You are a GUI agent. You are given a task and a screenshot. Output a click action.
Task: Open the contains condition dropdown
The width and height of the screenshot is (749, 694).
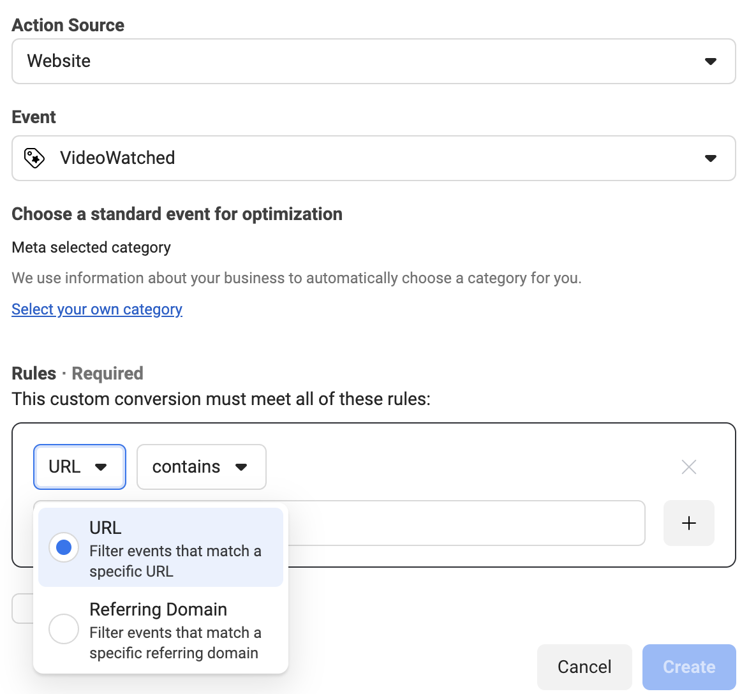click(202, 467)
